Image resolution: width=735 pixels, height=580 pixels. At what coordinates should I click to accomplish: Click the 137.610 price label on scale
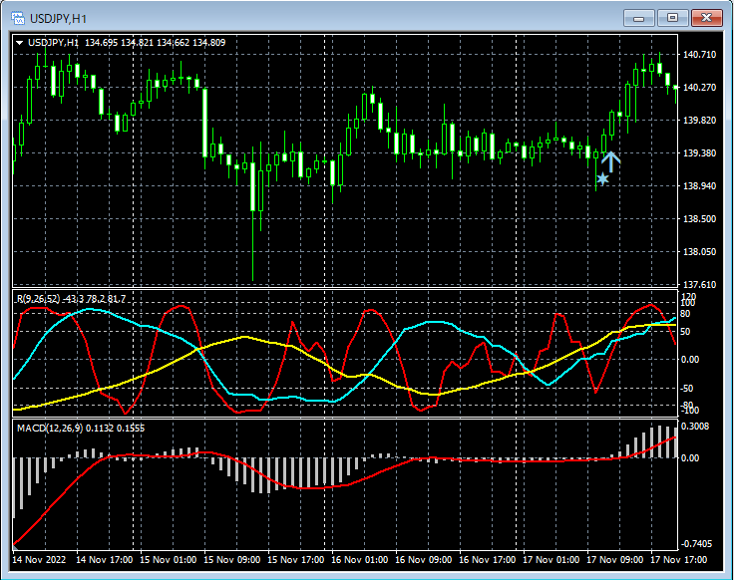700,285
